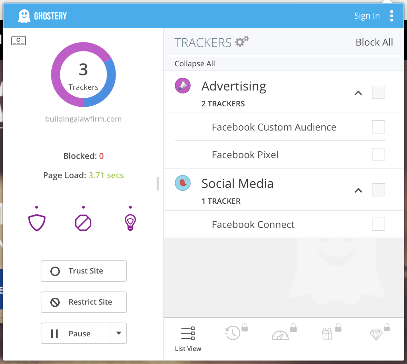407x364 pixels.
Task: Click the Blocked: 0 count
Action: coord(83,156)
